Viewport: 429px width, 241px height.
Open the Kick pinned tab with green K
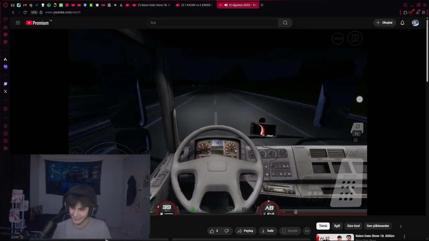pos(91,5)
